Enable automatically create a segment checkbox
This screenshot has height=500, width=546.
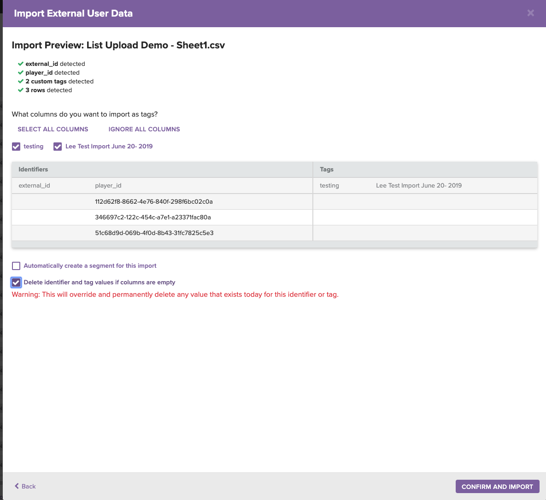point(16,266)
